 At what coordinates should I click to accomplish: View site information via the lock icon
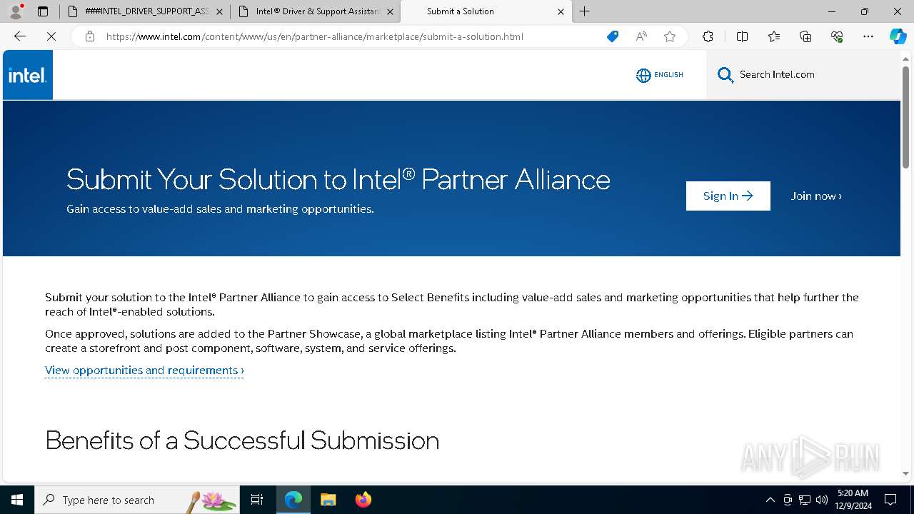click(90, 36)
